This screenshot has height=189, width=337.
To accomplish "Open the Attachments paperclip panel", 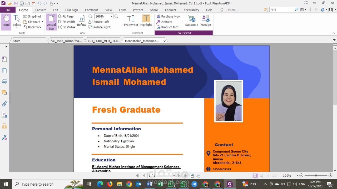I will pos(4,104).
